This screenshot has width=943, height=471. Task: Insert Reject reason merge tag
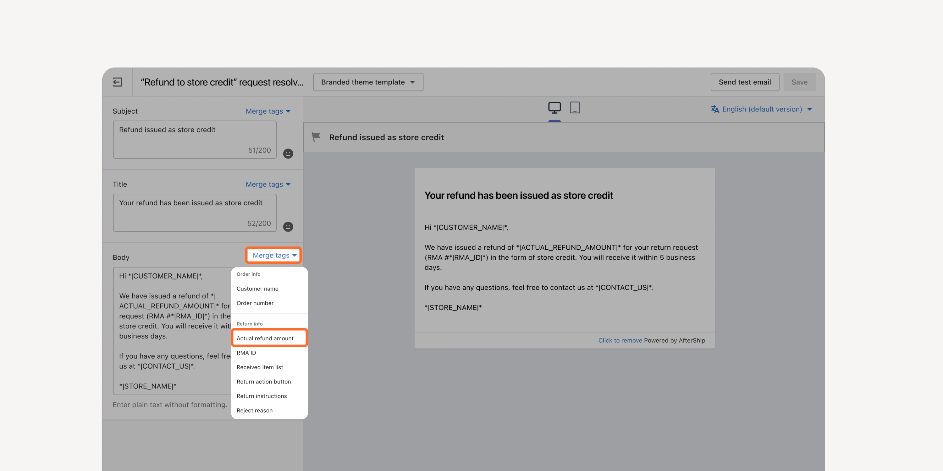(269, 410)
